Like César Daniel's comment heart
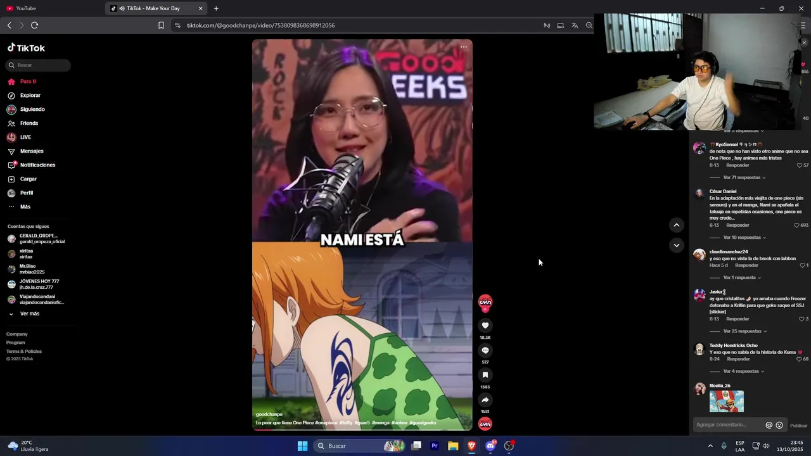The width and height of the screenshot is (811, 456). [x=797, y=225]
